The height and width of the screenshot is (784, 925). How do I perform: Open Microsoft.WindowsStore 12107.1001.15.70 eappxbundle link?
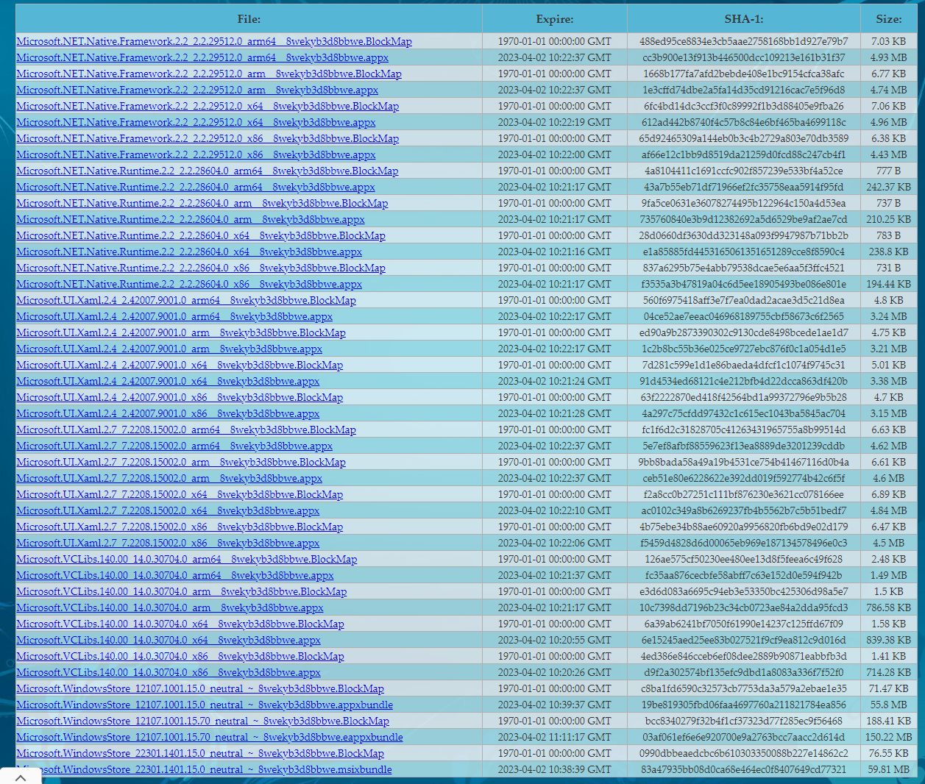click(210, 737)
